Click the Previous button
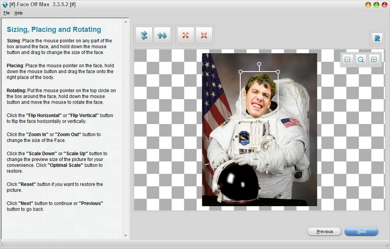 [324, 231]
